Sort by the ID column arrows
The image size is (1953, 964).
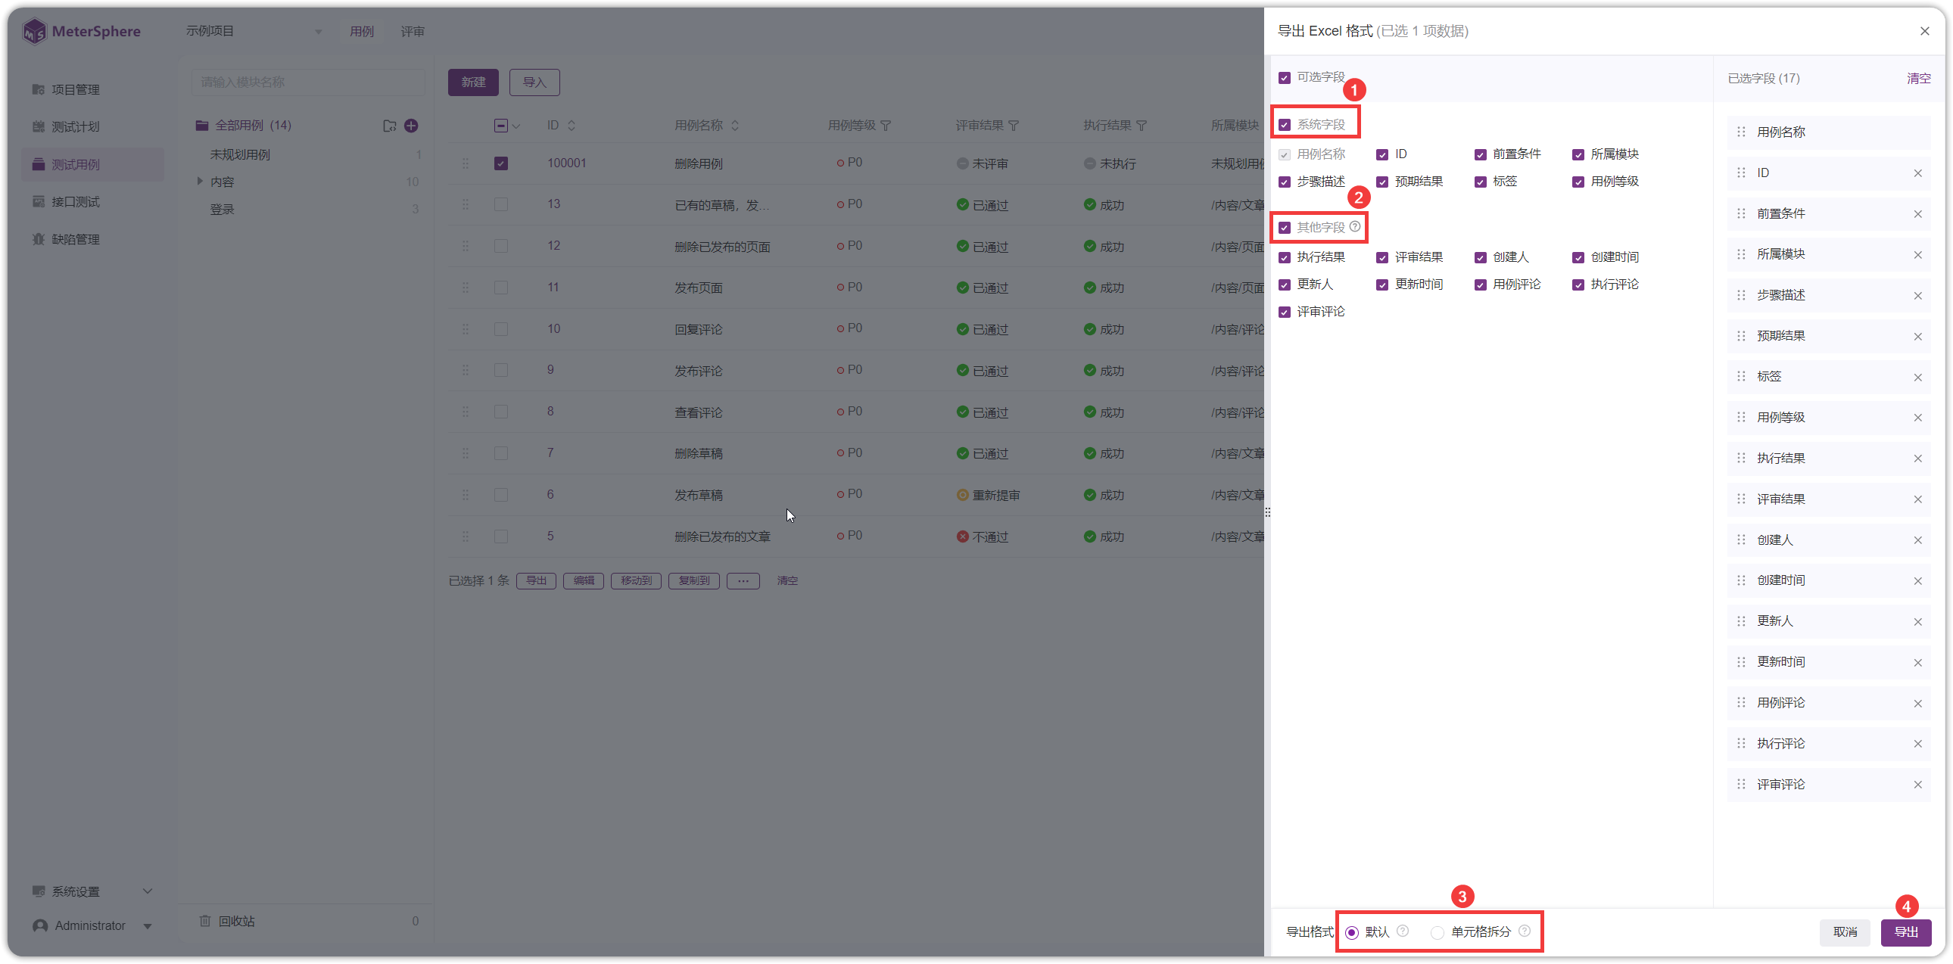click(x=571, y=126)
